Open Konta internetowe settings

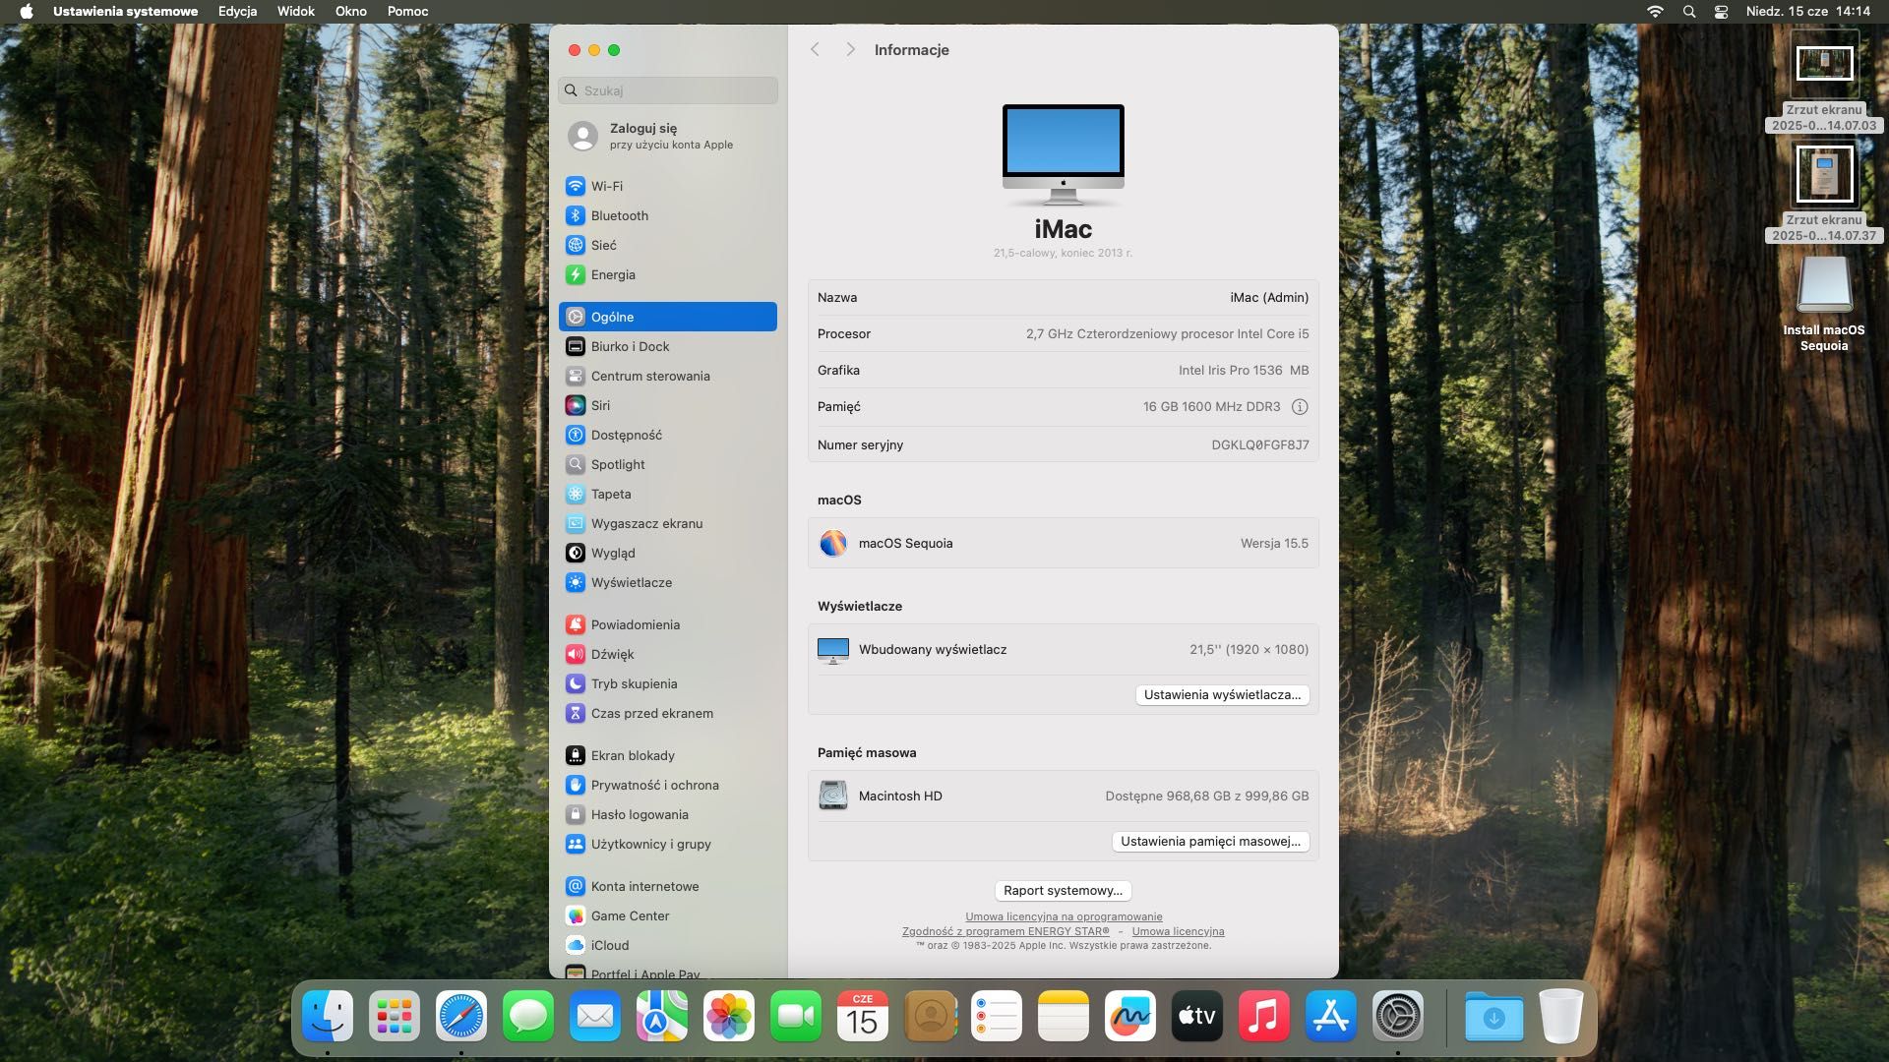(667, 886)
